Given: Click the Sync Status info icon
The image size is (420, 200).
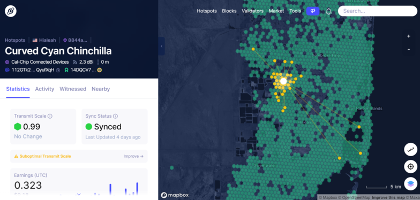Looking at the screenshot, I should pyautogui.click(x=116, y=116).
